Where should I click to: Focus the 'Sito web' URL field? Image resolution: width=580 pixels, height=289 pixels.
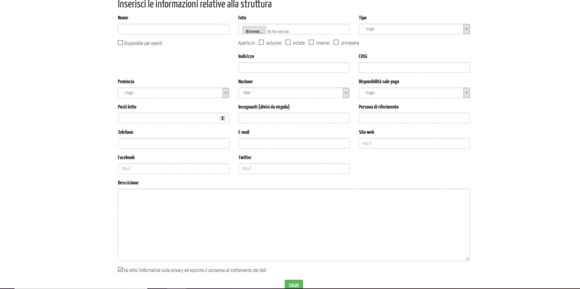[414, 144]
